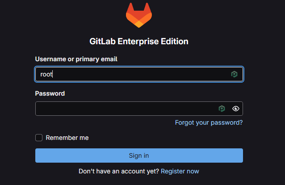285x185 pixels.
Task: Follow the "Register now" link
Action: point(180,171)
